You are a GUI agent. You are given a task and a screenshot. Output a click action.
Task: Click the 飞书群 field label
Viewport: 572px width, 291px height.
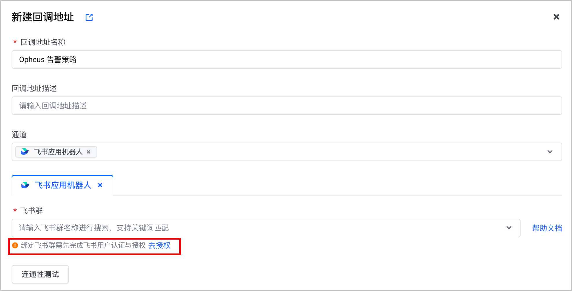click(x=32, y=211)
